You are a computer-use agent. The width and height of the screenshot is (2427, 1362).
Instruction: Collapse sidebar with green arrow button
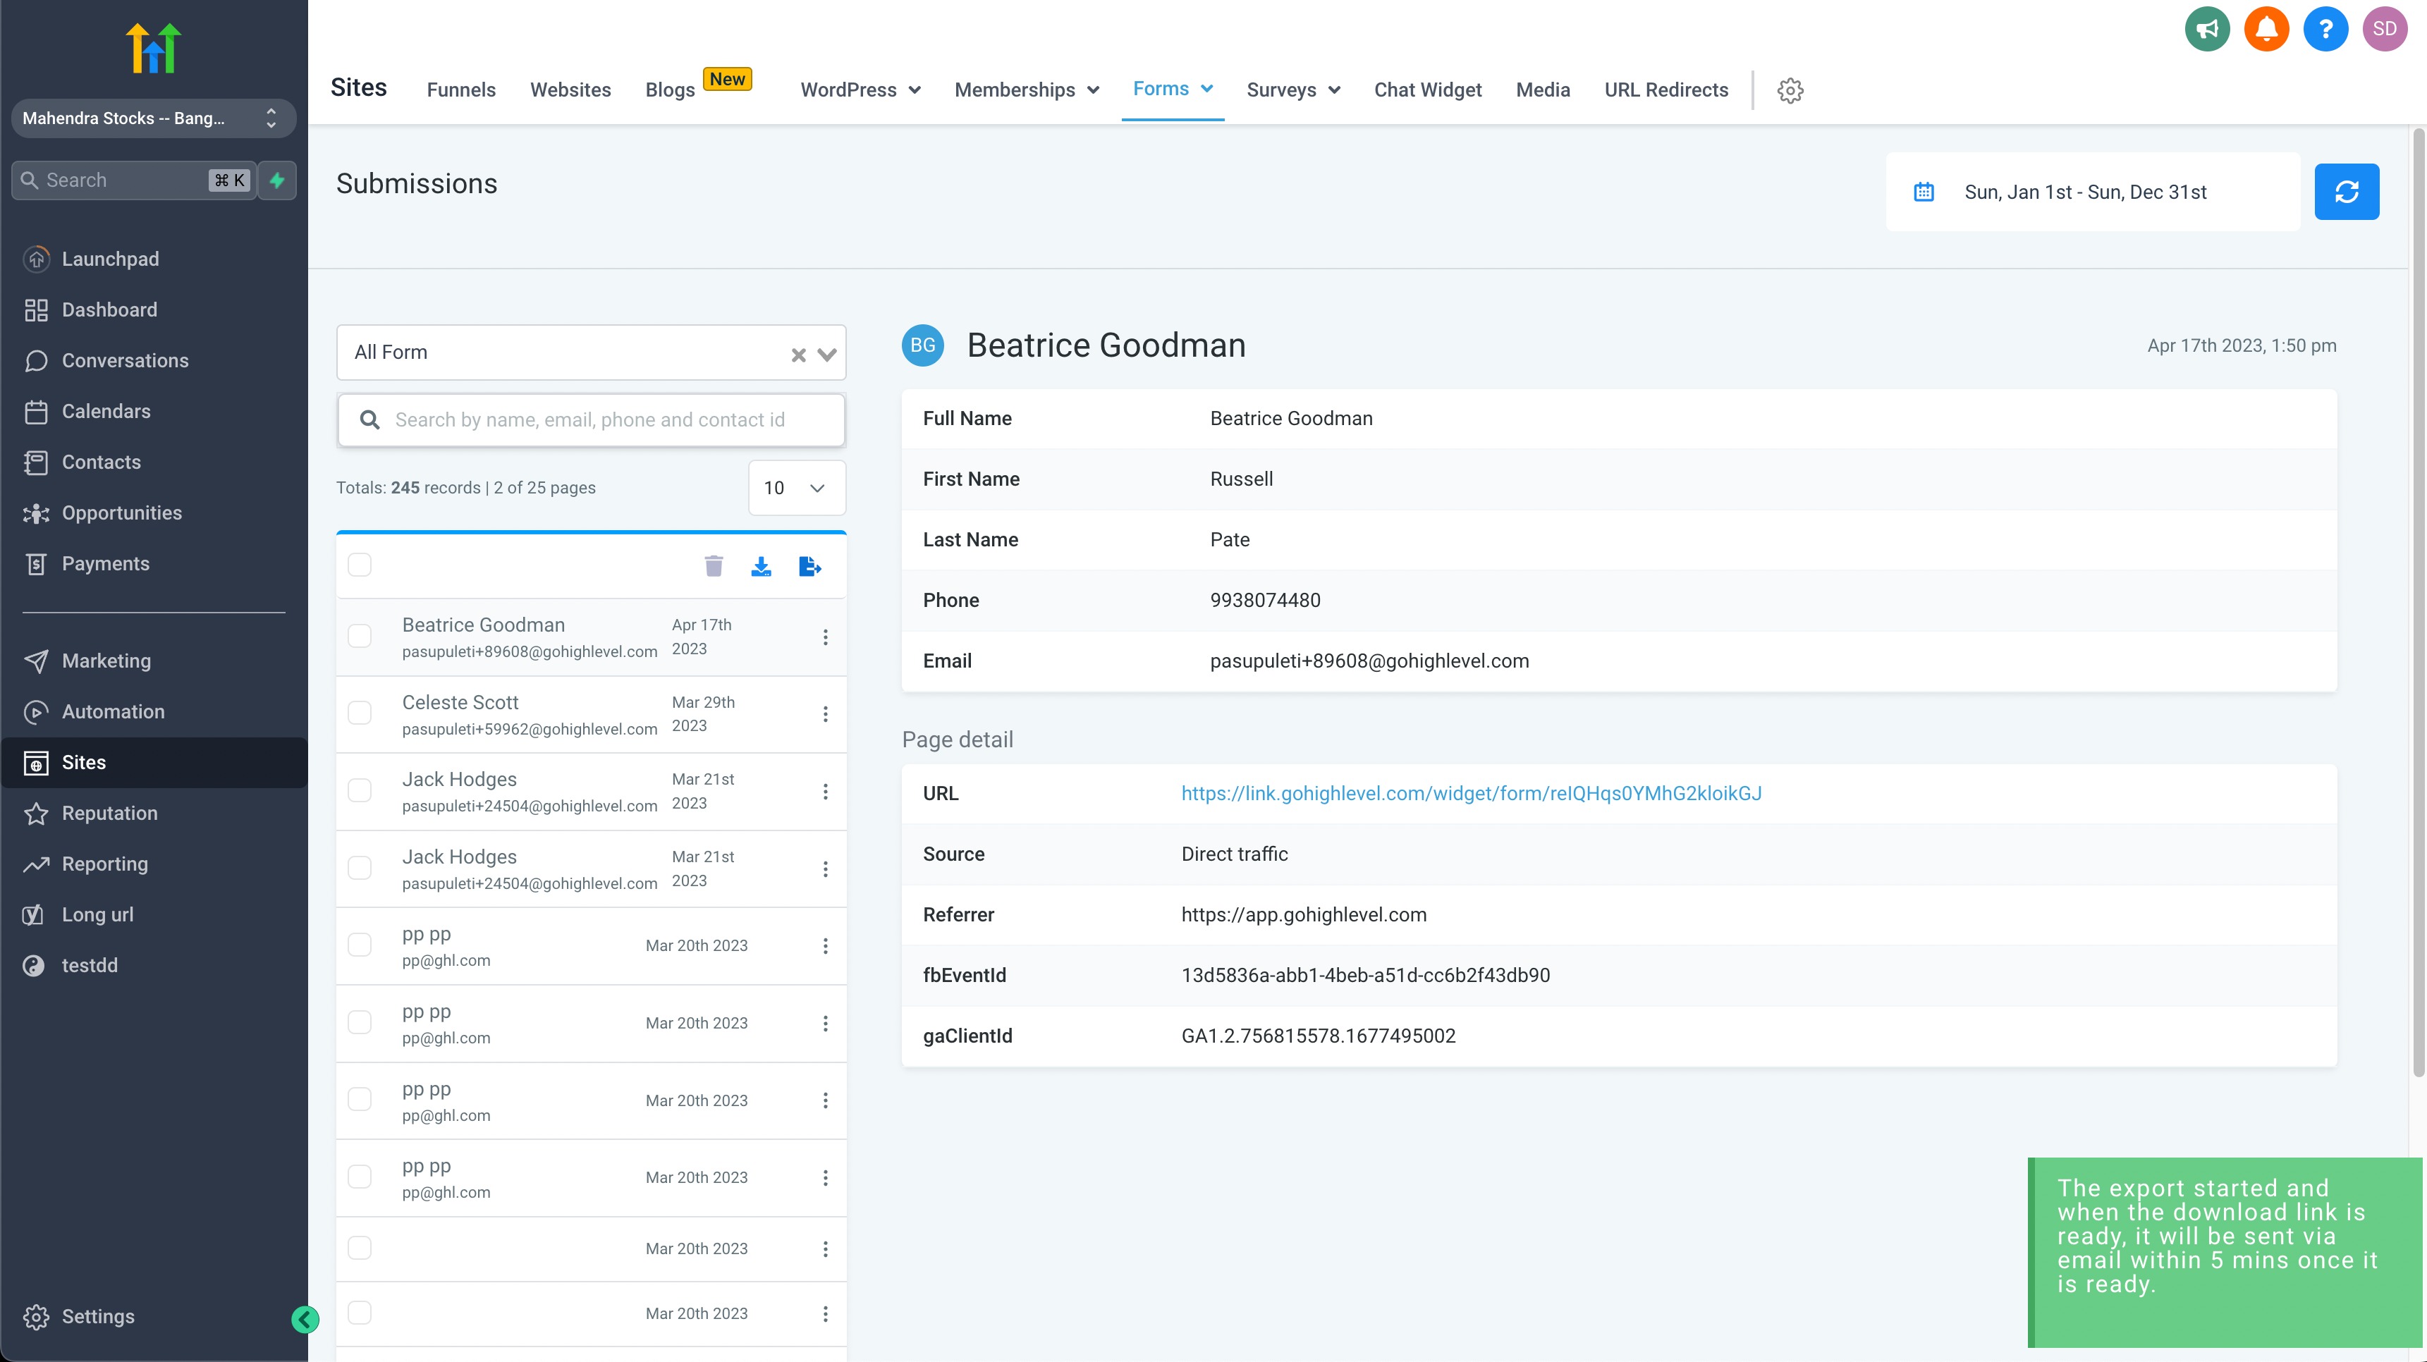tap(305, 1319)
